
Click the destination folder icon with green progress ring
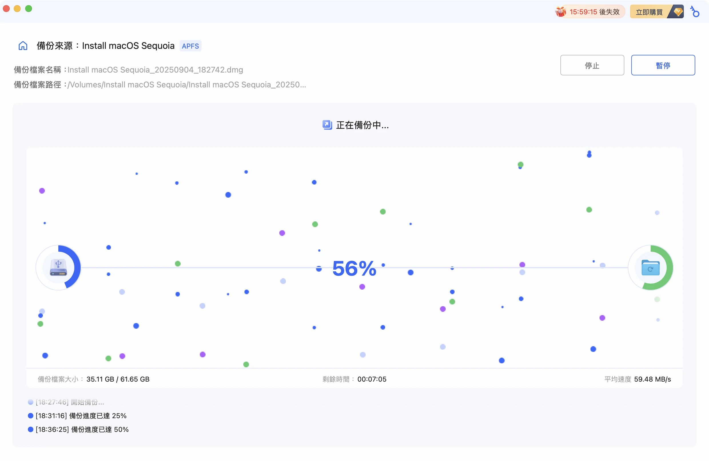(651, 268)
